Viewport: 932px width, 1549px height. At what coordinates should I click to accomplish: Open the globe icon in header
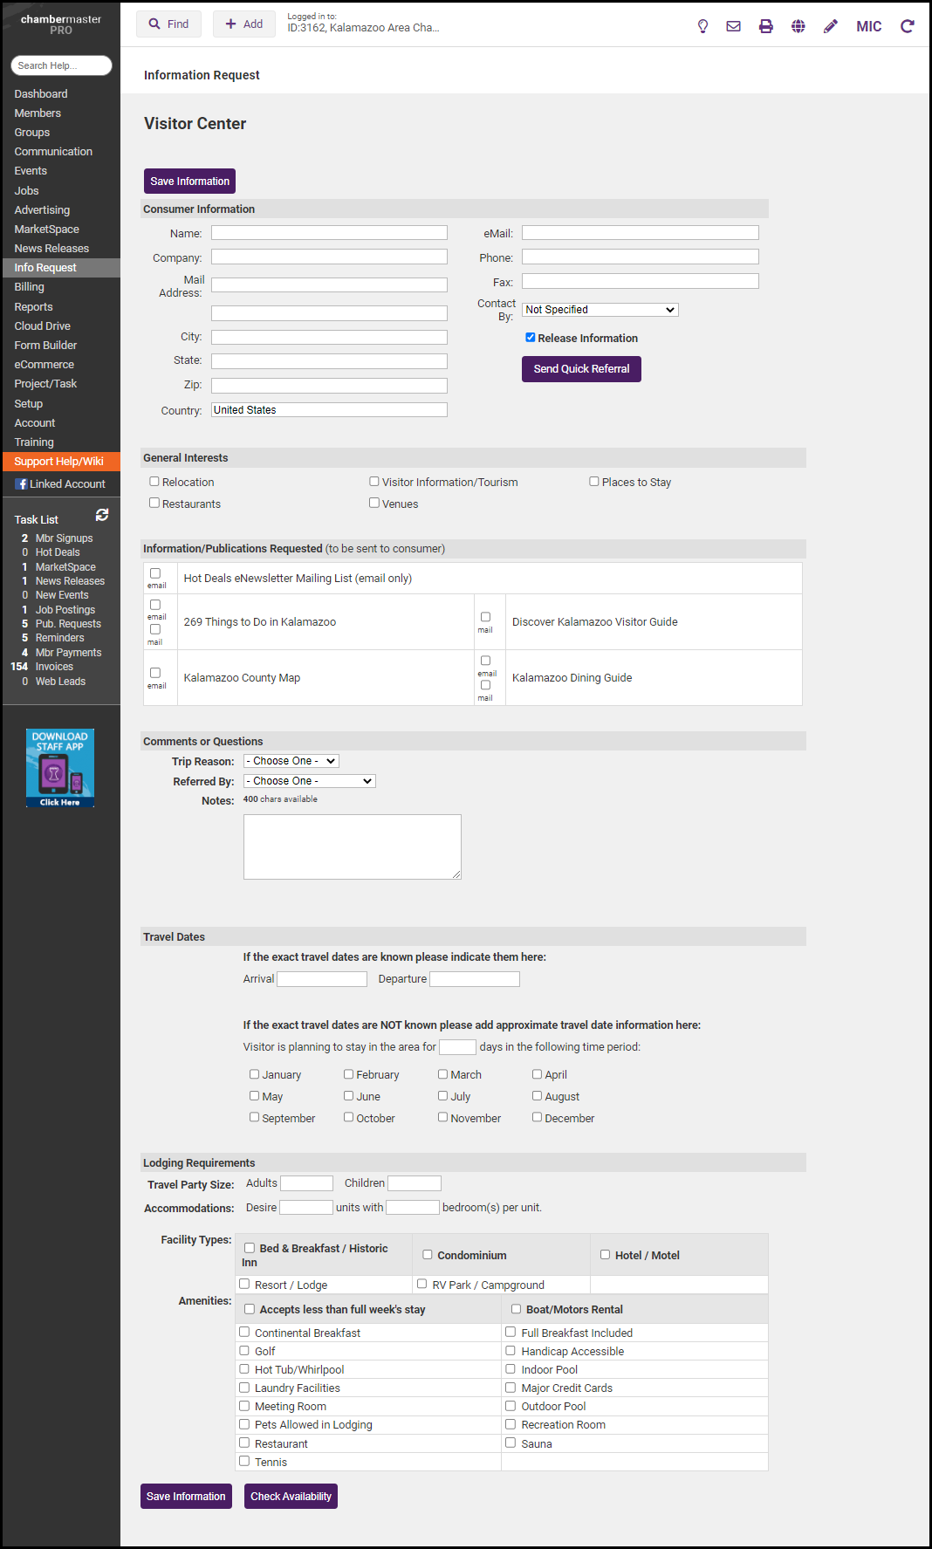coord(798,26)
